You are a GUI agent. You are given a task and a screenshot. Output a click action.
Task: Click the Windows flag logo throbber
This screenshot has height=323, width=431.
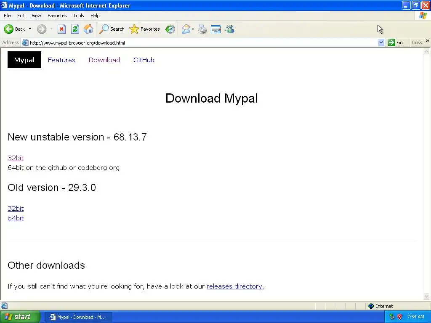423,16
